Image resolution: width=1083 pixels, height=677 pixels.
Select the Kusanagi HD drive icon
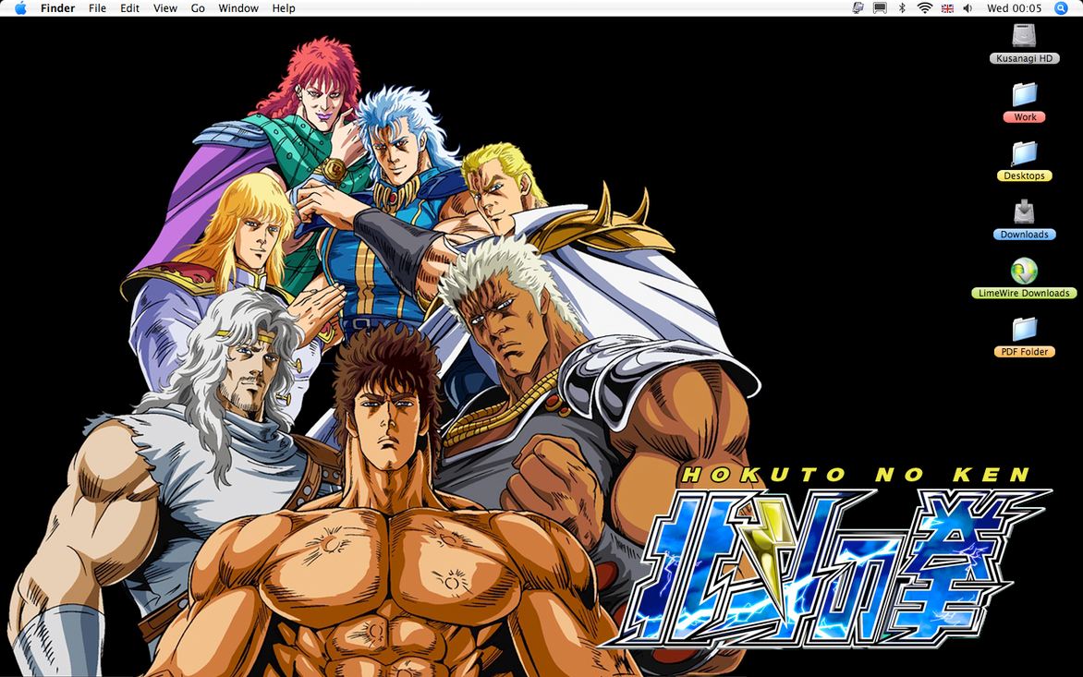(1024, 36)
